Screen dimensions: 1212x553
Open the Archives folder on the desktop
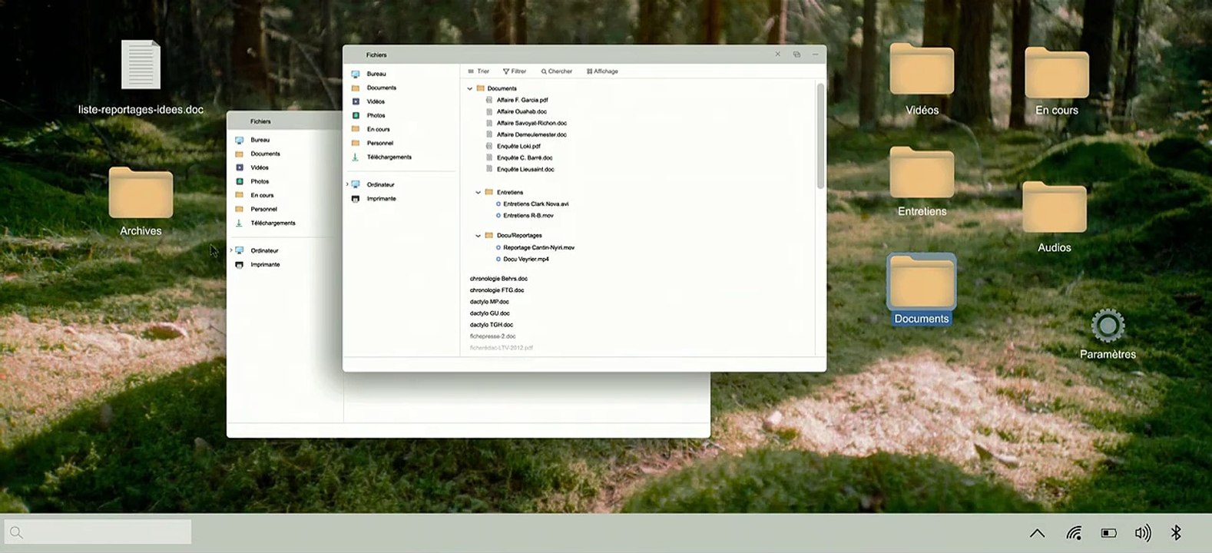click(x=141, y=194)
